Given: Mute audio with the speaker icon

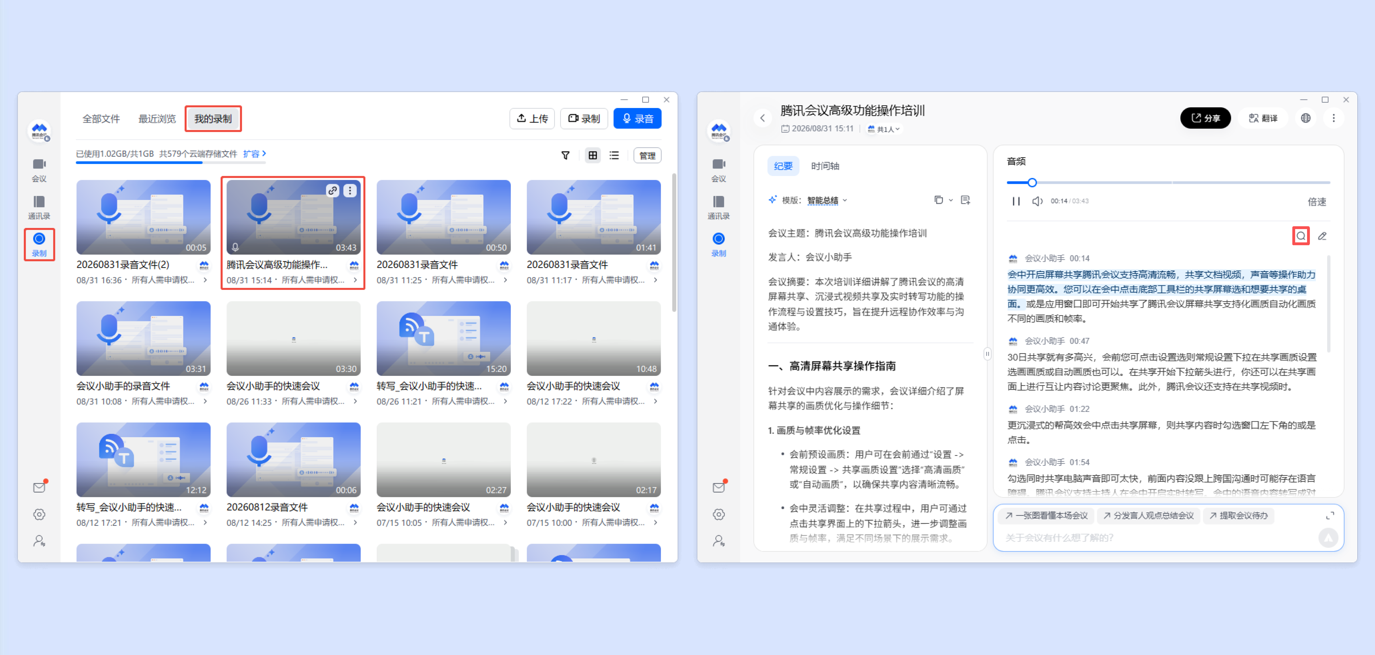Looking at the screenshot, I should (1037, 201).
